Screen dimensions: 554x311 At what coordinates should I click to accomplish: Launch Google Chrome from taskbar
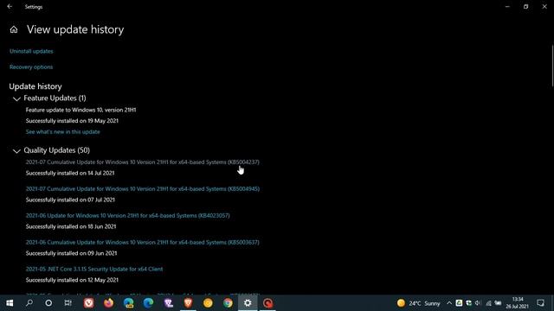tap(228, 303)
